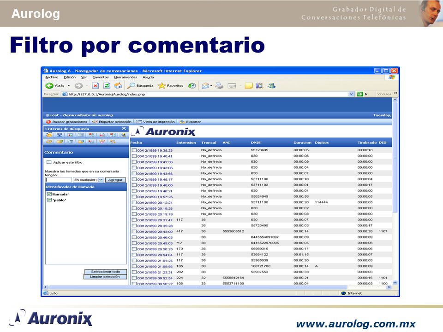
Task: Open the Messenger people icon in the toolbar
Action: pyautogui.click(x=272, y=86)
